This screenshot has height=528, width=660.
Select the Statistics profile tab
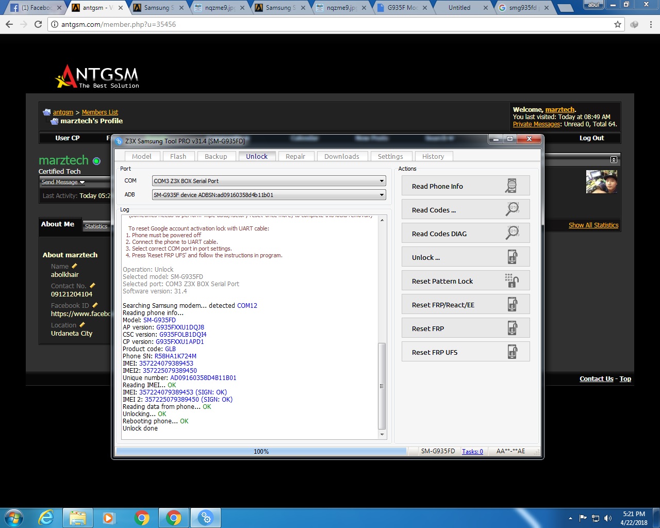(x=96, y=226)
